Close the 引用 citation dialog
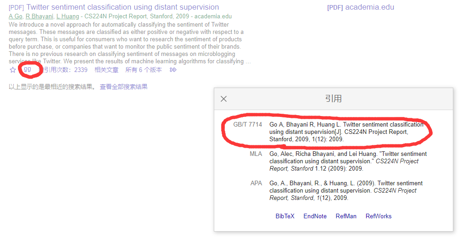Viewport: 468px width, 238px height. point(223,99)
